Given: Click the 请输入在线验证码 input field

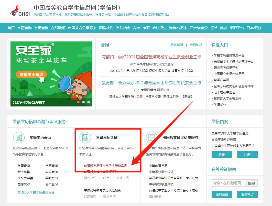Looking at the screenshot, I should (x=228, y=183).
